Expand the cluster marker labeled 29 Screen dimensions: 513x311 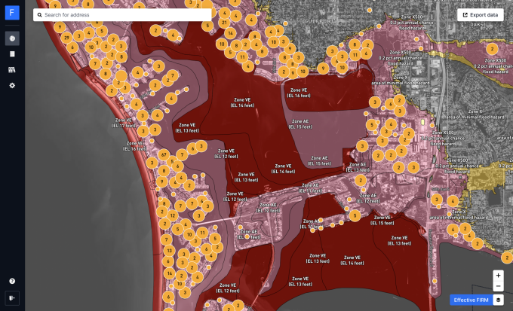click(67, 37)
